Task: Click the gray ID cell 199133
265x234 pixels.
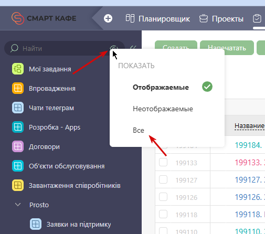Action: [x=186, y=163]
